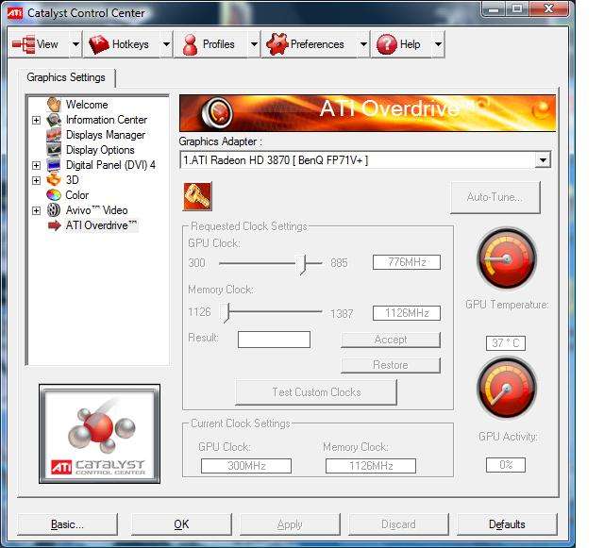Click the Apply button
The width and height of the screenshot is (604, 548).
click(x=290, y=524)
